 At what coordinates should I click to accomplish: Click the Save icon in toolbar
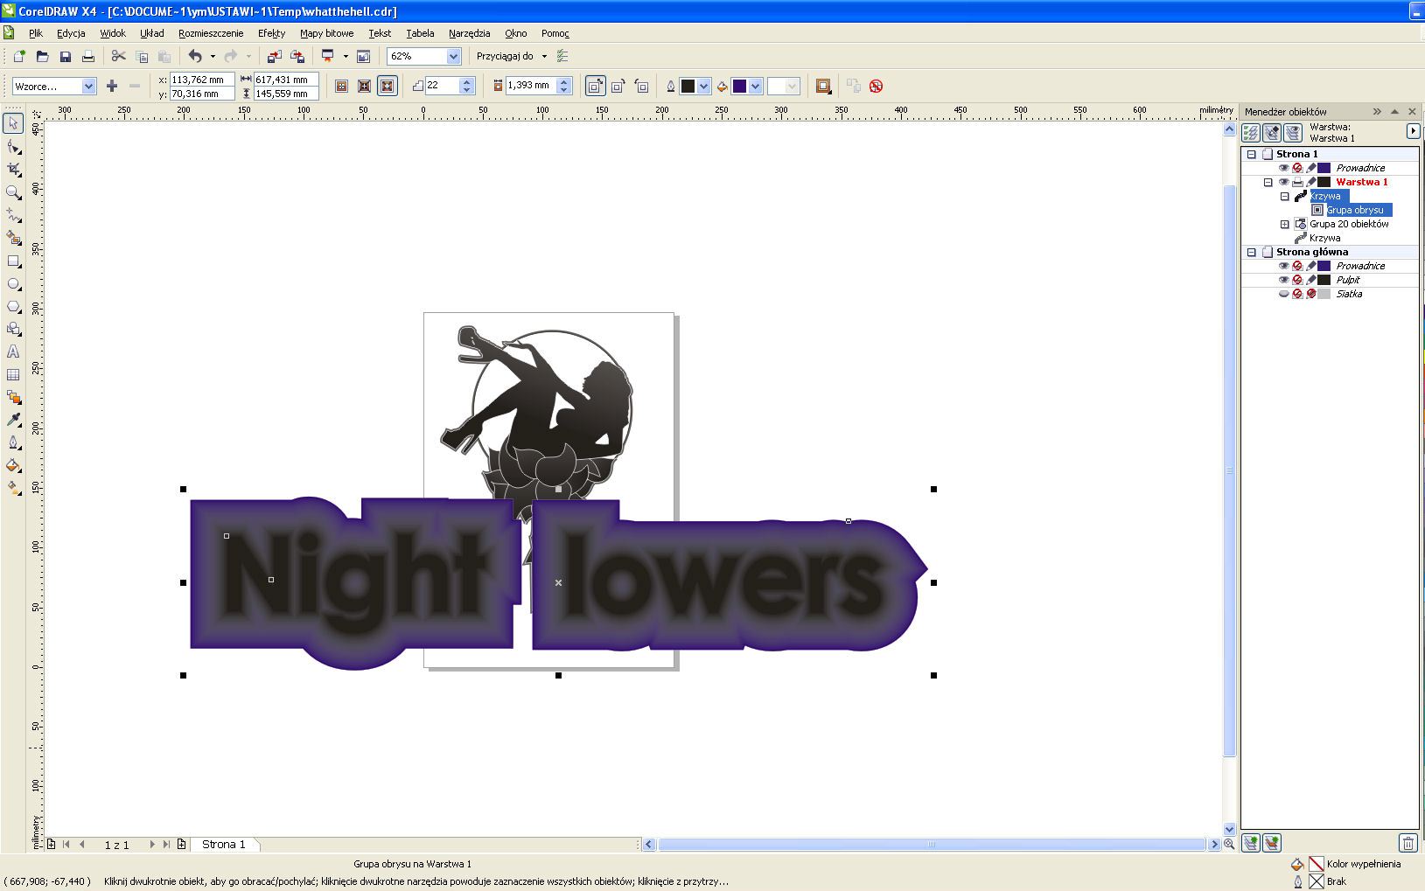pyautogui.click(x=65, y=57)
